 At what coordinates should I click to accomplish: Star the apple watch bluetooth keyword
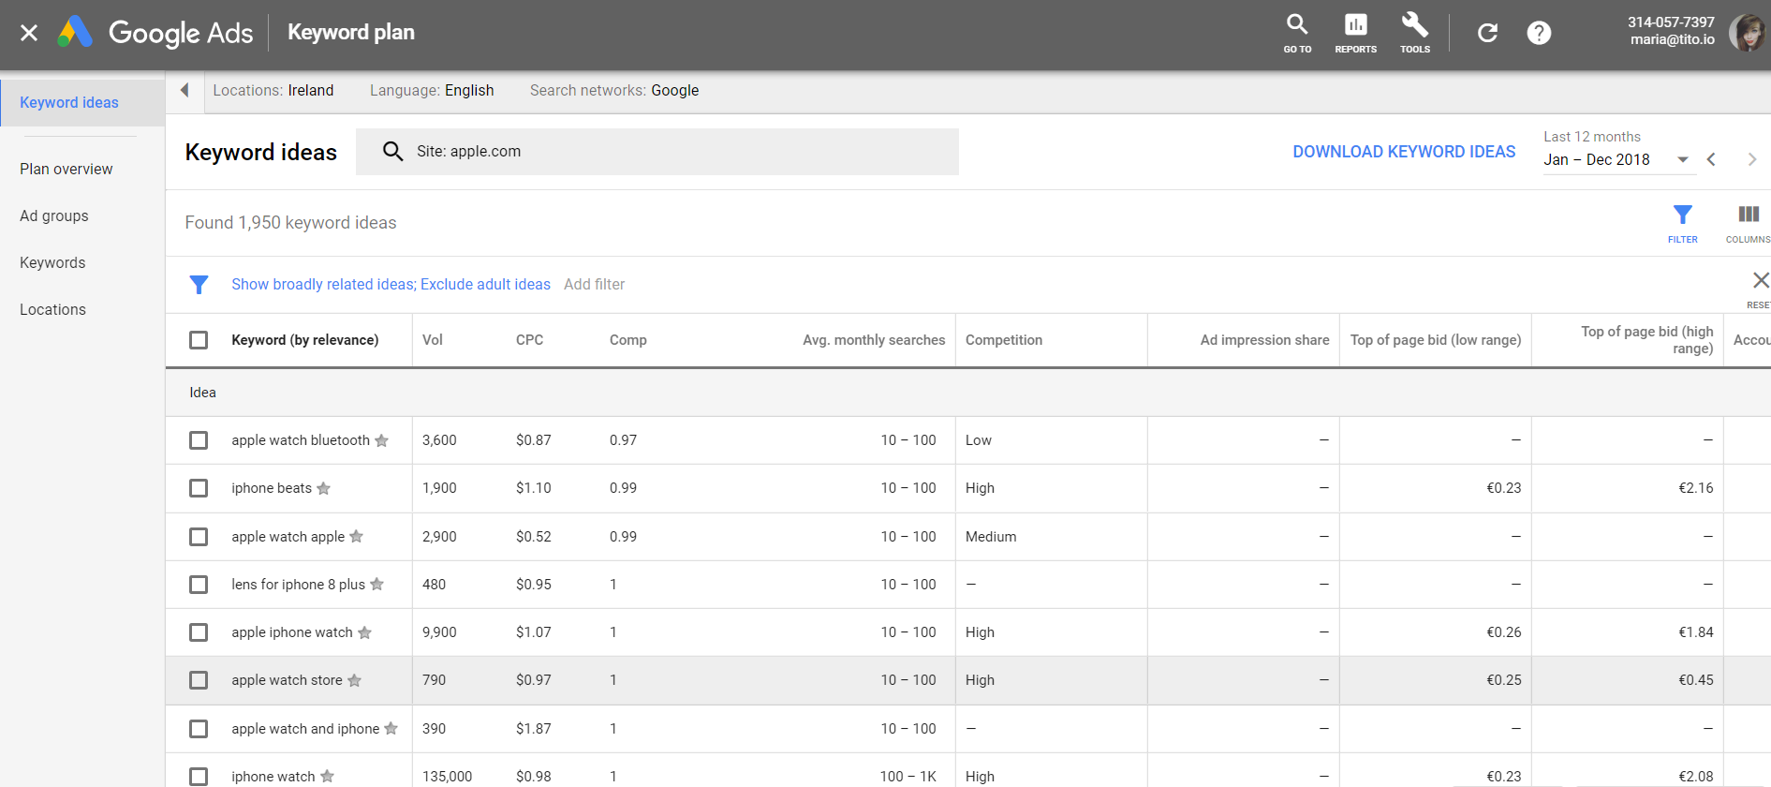point(381,440)
